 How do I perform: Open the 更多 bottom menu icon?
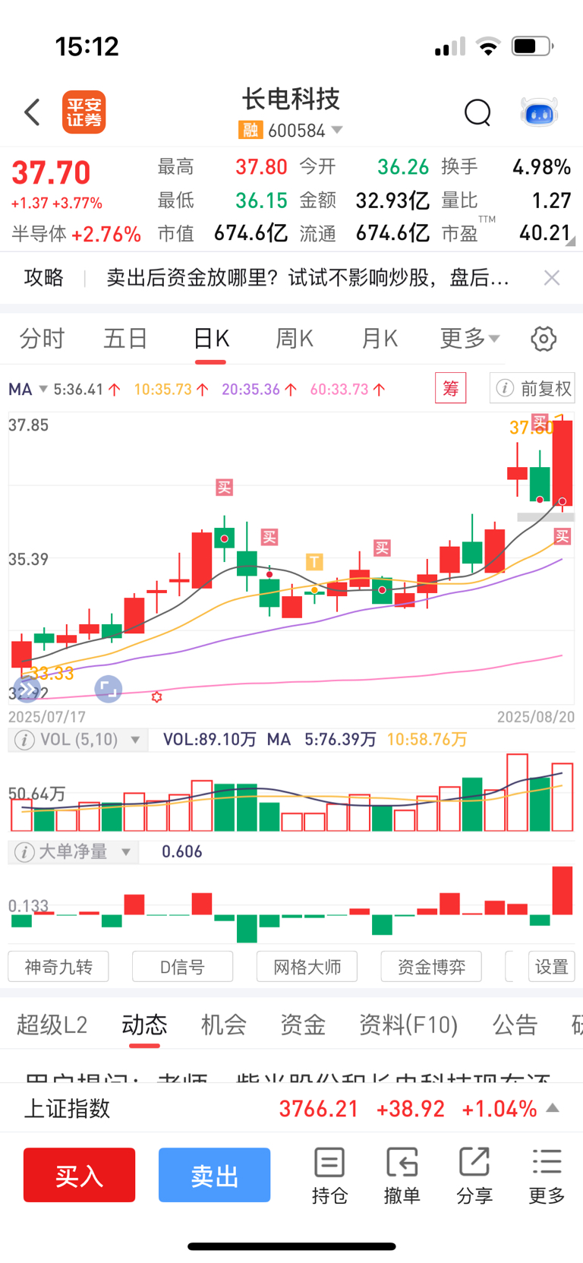(x=547, y=1176)
